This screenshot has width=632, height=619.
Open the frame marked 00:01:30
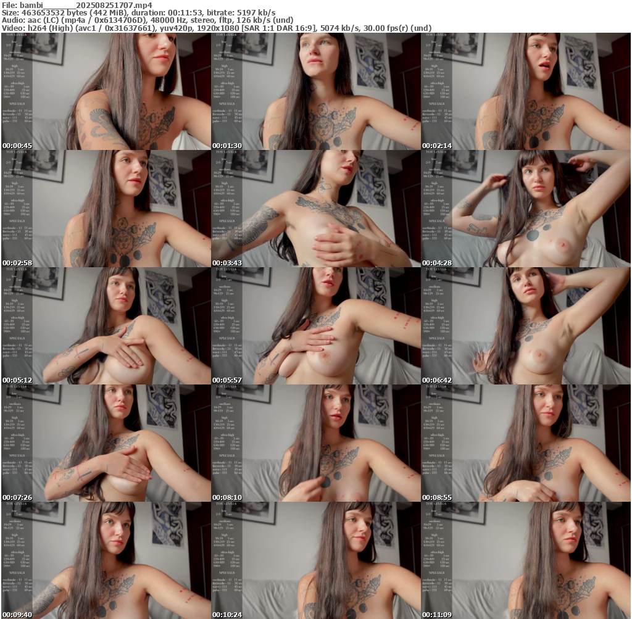click(x=315, y=91)
